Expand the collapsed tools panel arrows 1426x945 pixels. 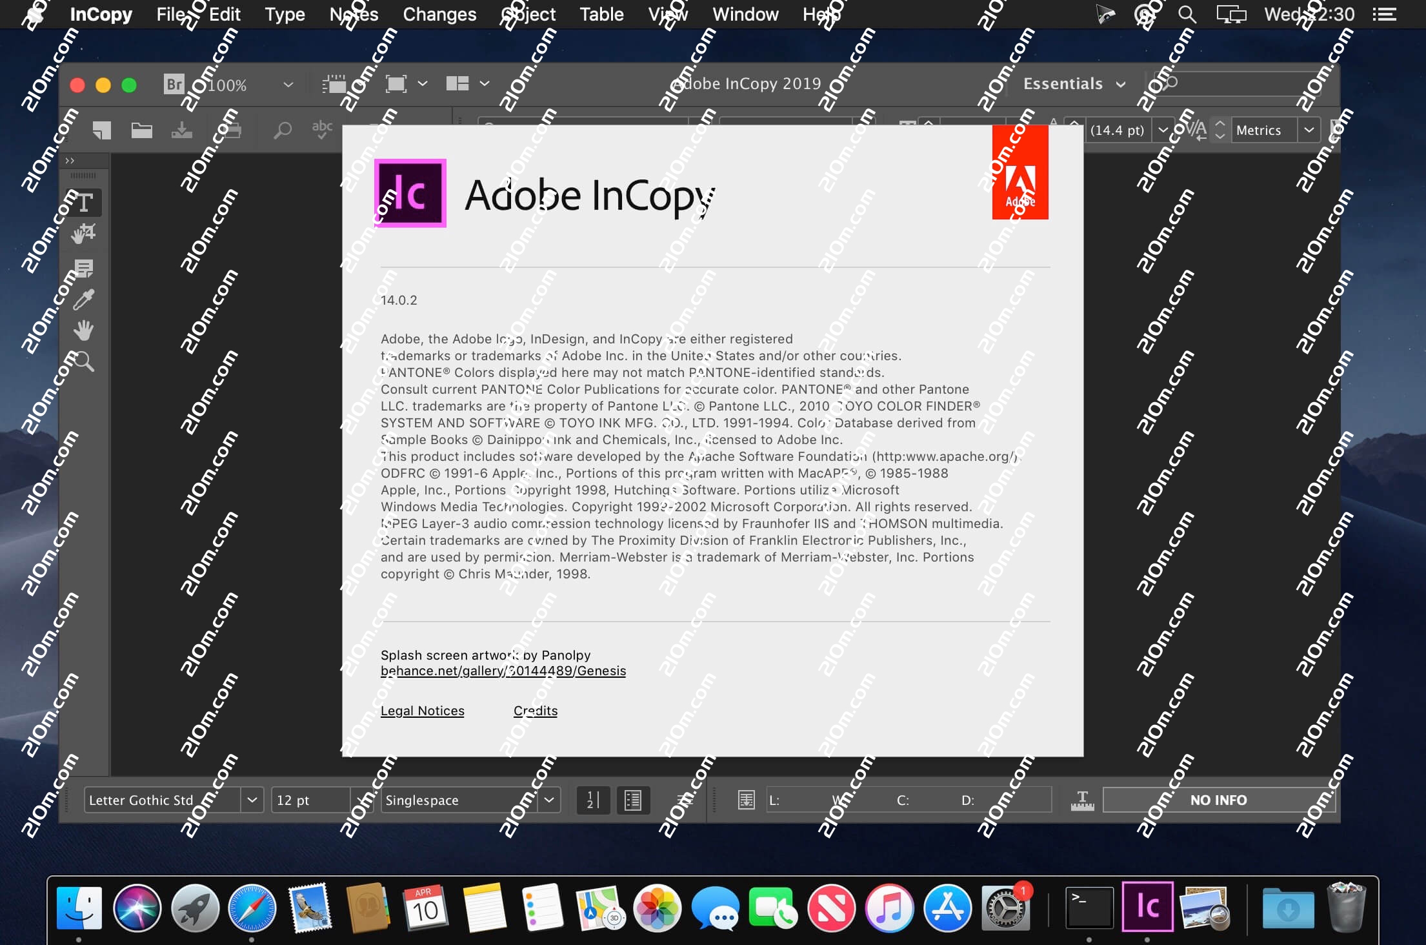point(70,160)
